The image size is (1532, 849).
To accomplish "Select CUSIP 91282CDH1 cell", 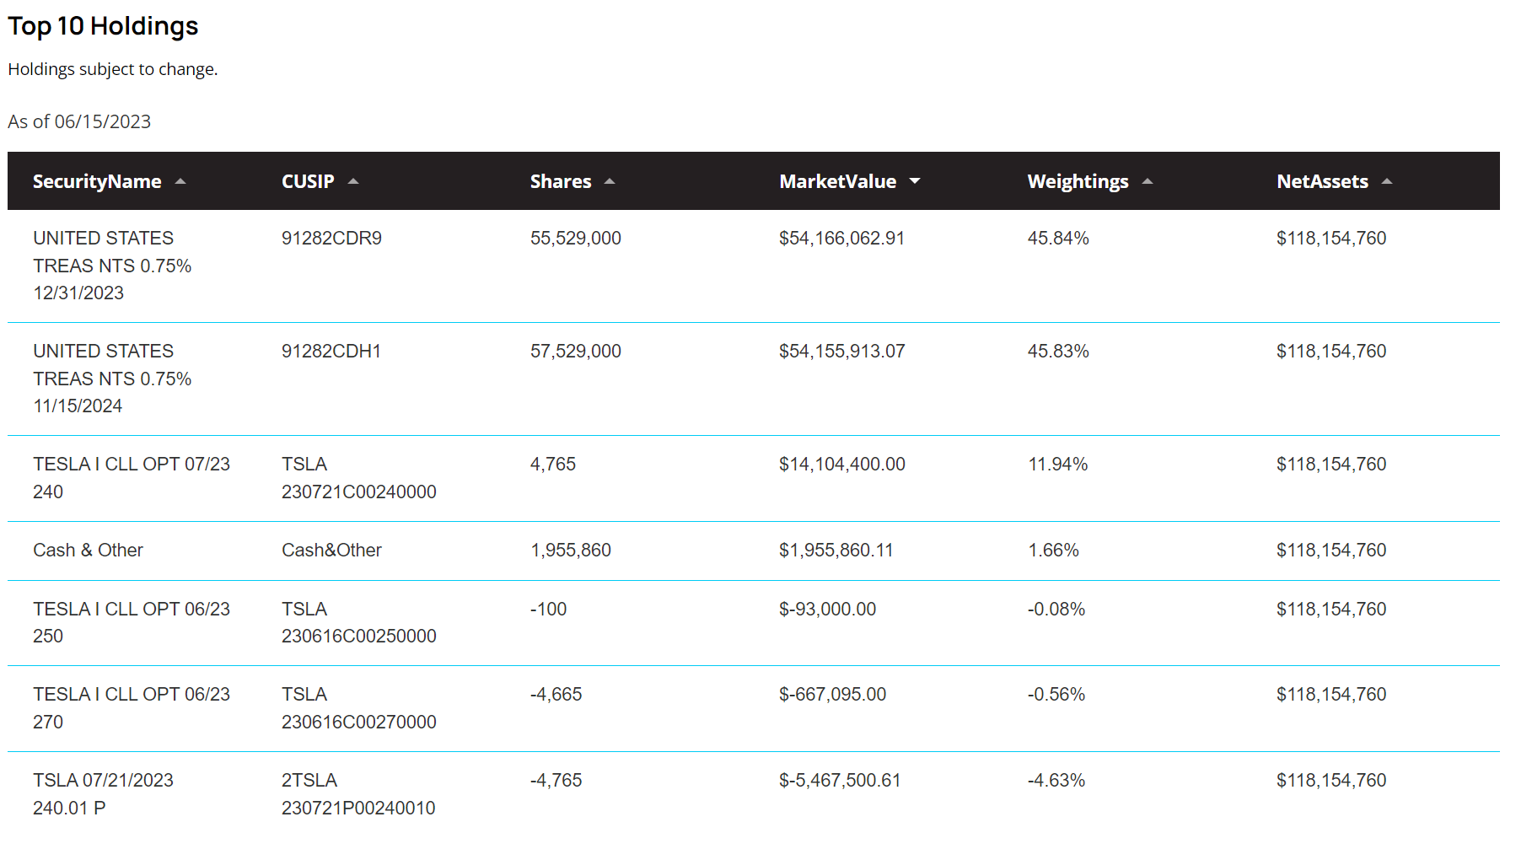I will (x=331, y=352).
